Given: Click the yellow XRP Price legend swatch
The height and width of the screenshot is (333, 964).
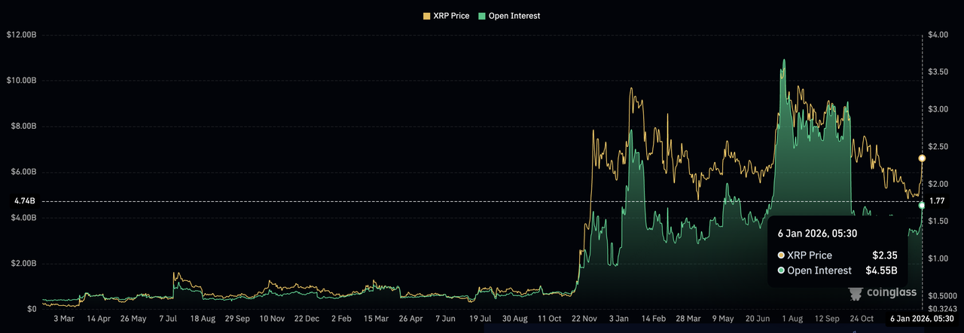Looking at the screenshot, I should coord(428,16).
